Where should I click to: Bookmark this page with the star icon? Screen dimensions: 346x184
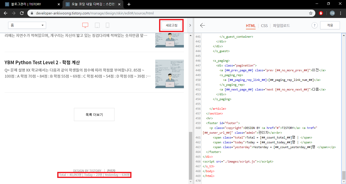pos(311,13)
